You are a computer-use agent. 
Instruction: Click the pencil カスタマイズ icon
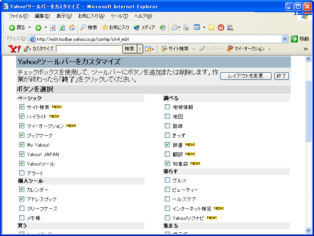click(26, 49)
